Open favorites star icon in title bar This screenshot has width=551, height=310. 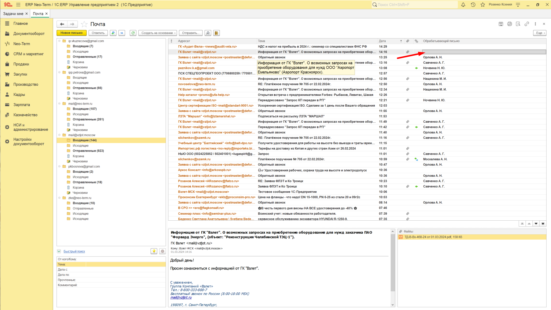click(483, 5)
